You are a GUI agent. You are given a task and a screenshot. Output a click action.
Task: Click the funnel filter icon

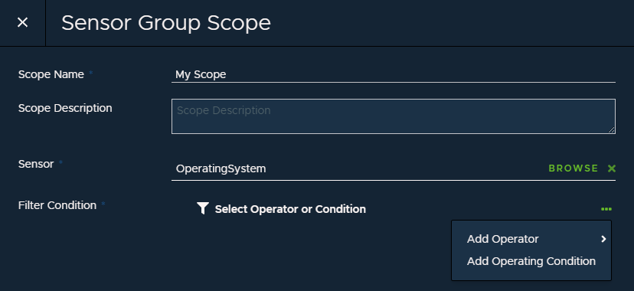(x=203, y=208)
